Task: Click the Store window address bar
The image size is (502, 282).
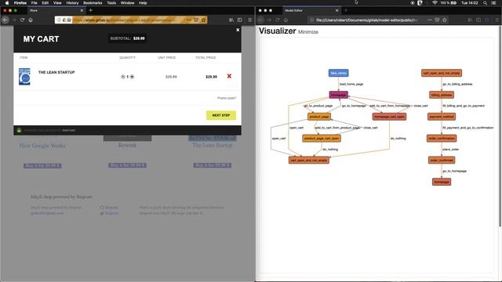Action: [131, 20]
